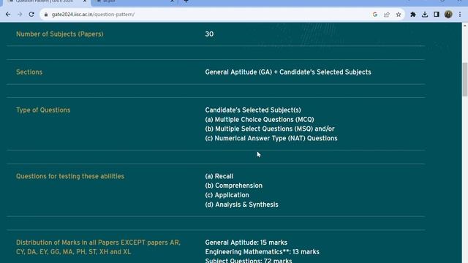This screenshot has height=263, width=468.
Task: Click the 'Type of Questions' label
Action: point(43,110)
